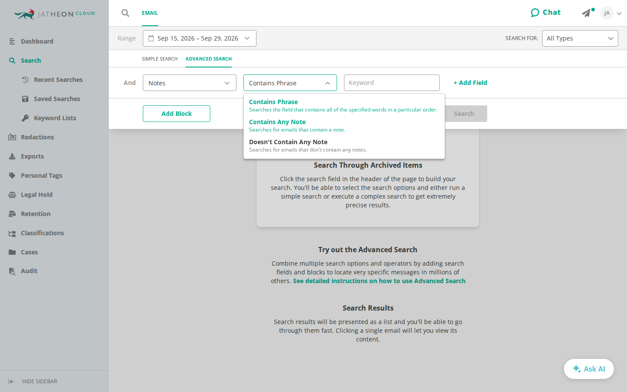Click the JA user avatar

click(607, 13)
